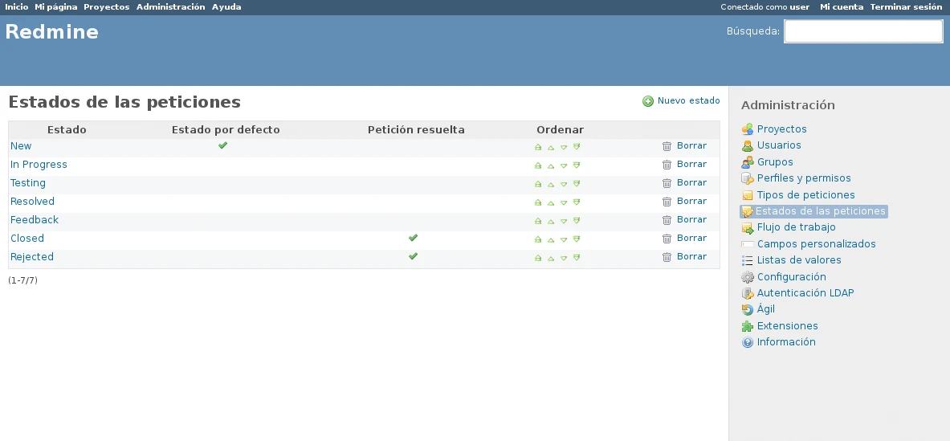Move Testing status down one
The height and width of the screenshot is (441, 950).
pyautogui.click(x=564, y=184)
